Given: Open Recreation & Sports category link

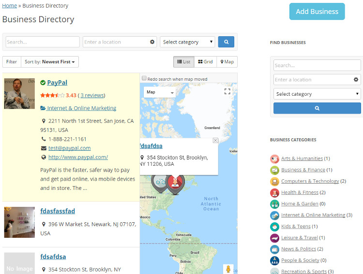Looking at the screenshot, I should 304,271.
